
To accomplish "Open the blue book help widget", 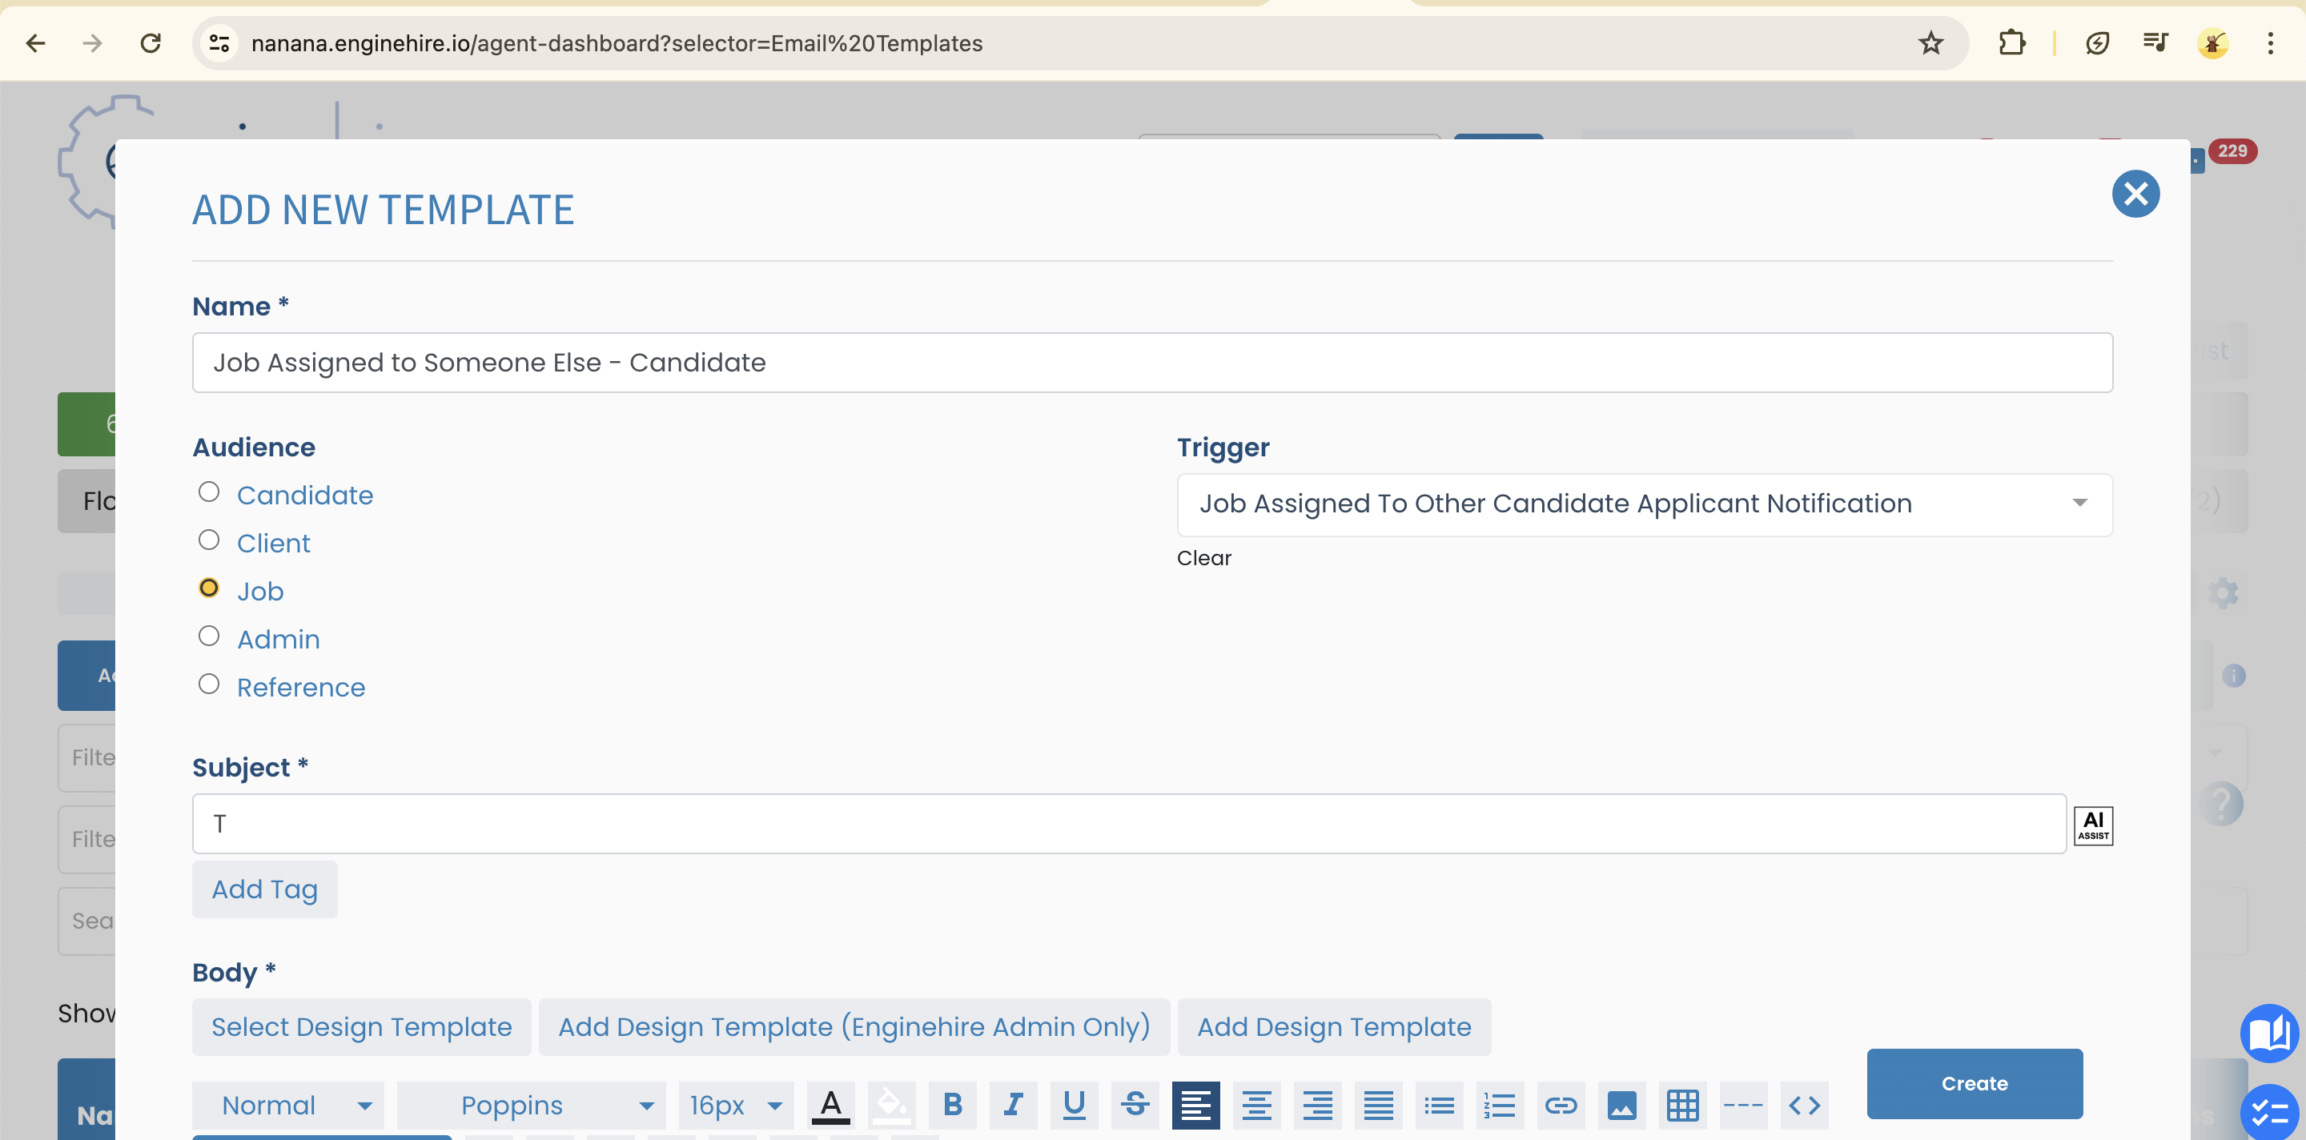I will click(x=2269, y=1034).
